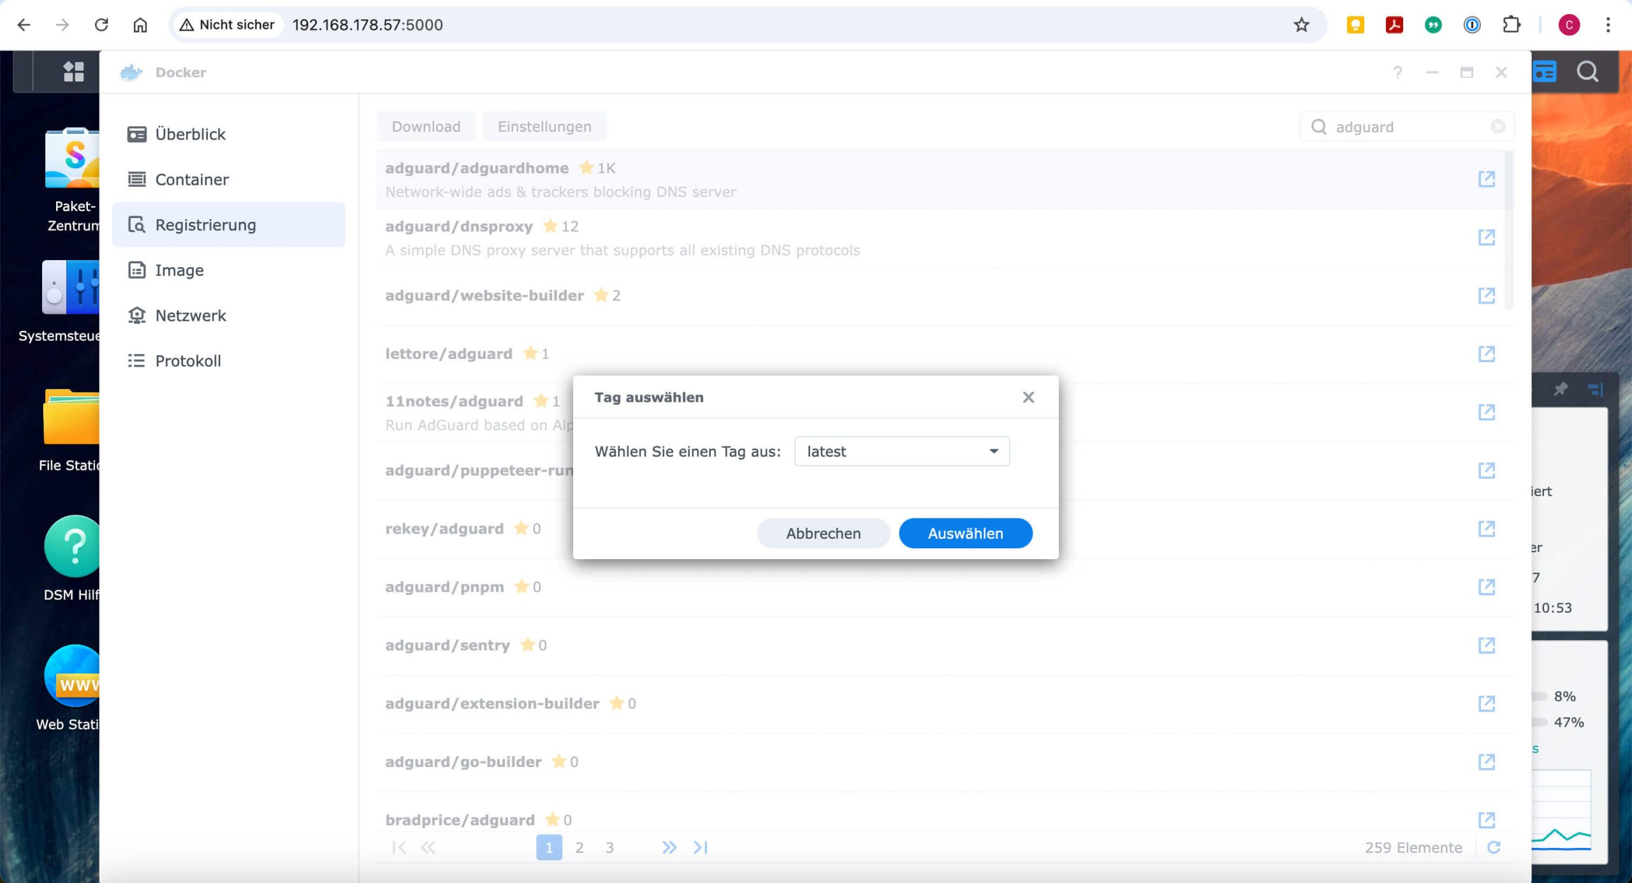Cancel with the Abbrechen button
This screenshot has height=883, width=1632.
(823, 533)
